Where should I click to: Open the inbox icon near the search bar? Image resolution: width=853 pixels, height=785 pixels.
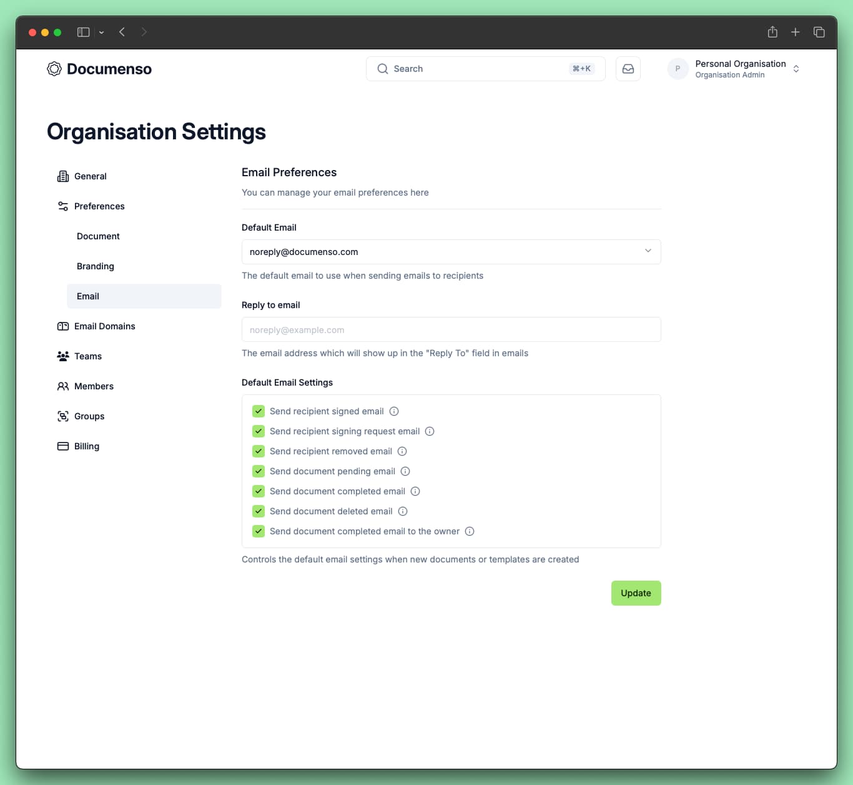(x=628, y=69)
